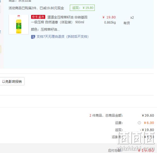Click the 运费券 discount row

tap(133, 137)
